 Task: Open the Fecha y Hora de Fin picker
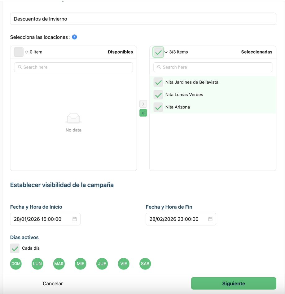click(x=177, y=219)
